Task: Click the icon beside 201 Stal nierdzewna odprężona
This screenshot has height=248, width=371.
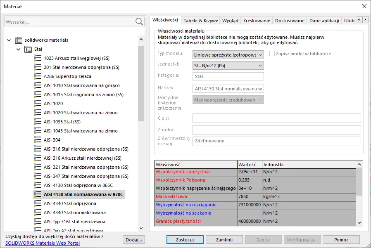Action: (x=38, y=67)
